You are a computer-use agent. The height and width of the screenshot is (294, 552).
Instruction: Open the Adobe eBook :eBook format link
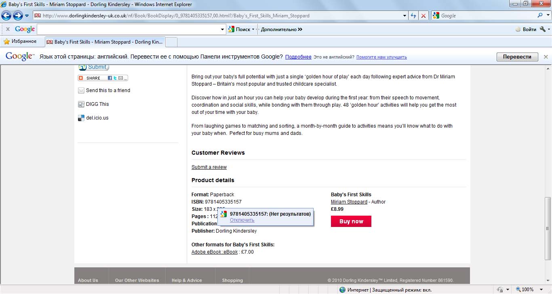215,252
